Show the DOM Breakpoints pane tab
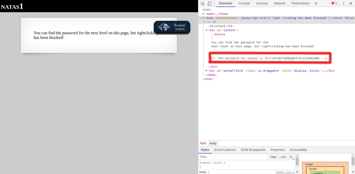This screenshot has height=174, width=355. [x=253, y=150]
